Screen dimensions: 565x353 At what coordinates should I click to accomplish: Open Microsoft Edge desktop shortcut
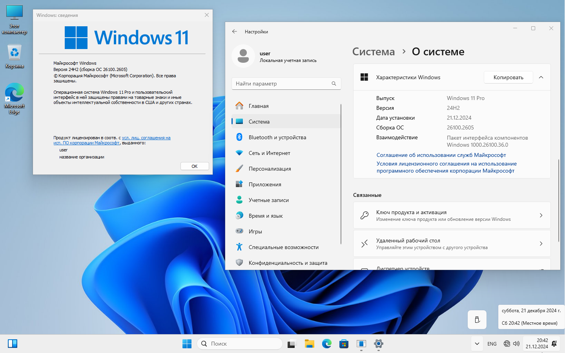tap(15, 98)
